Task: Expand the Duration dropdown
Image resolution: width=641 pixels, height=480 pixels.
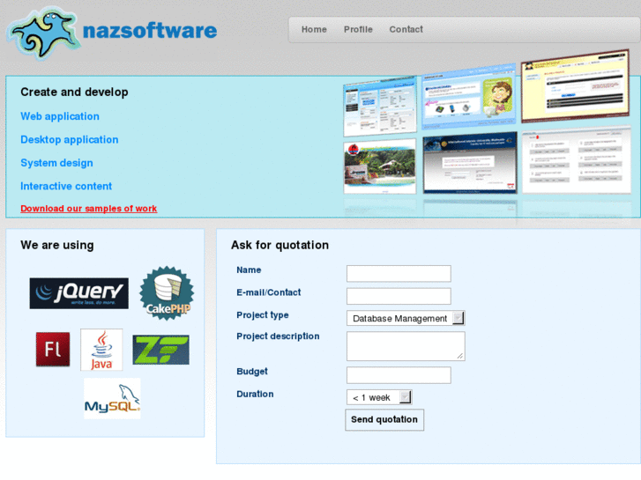Action: 379,397
